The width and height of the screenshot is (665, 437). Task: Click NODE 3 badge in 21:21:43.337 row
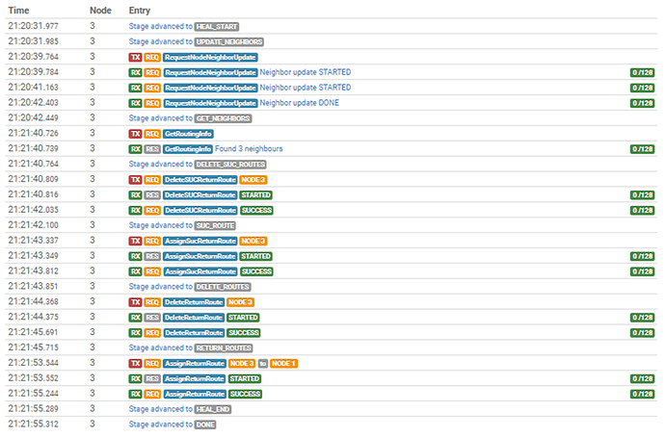point(253,241)
